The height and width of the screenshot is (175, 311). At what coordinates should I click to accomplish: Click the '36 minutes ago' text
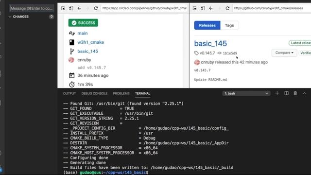point(93,75)
